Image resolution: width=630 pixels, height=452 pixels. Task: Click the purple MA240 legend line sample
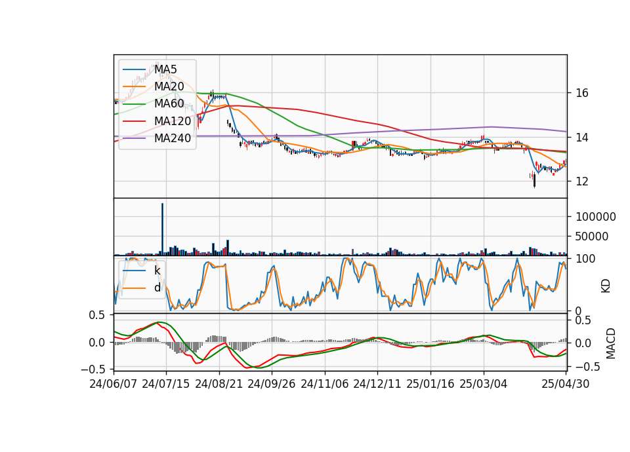click(134, 138)
